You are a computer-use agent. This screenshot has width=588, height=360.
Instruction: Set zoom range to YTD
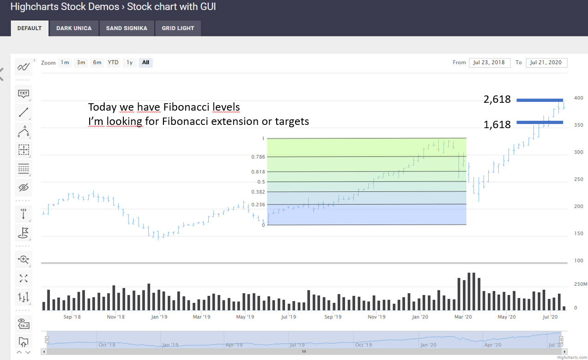coord(113,63)
